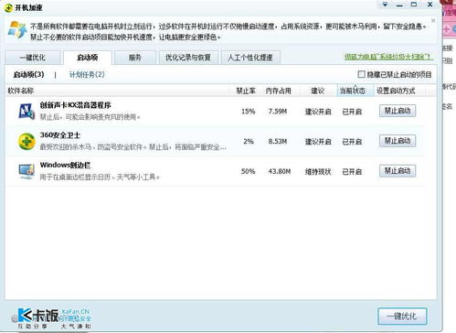Click the 50% 禁止率 value

(248, 171)
